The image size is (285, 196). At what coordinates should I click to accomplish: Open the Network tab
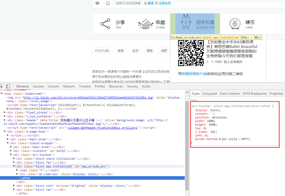coord(69,86)
